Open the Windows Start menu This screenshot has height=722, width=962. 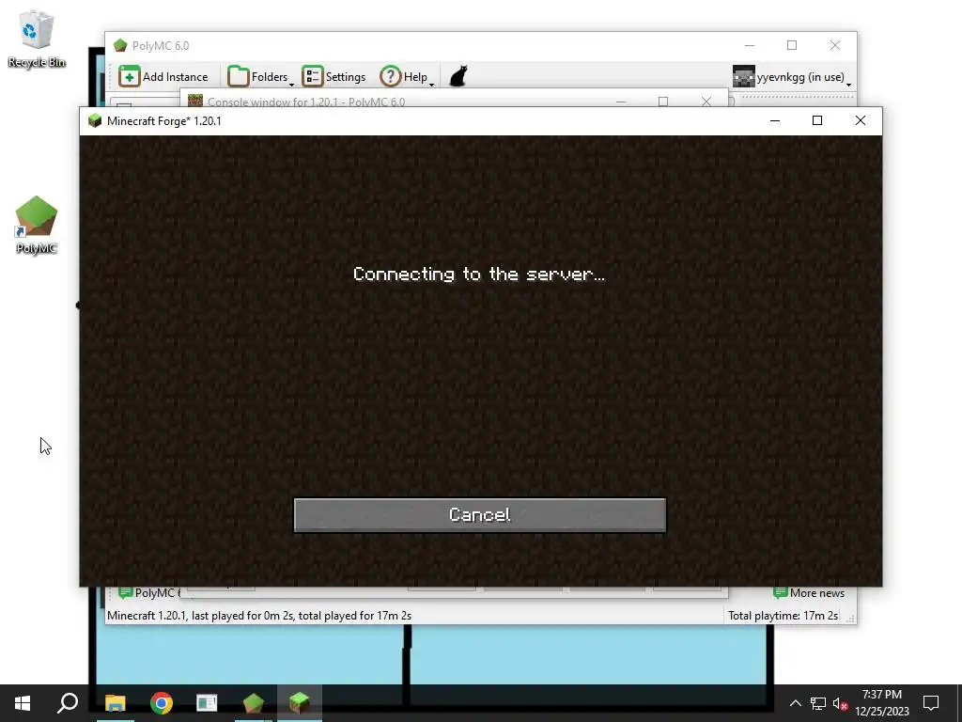click(x=23, y=703)
